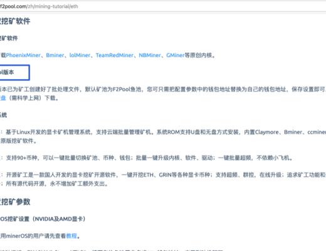Screen dimensions: 326x251
Task: Open the TeamRedMiner link
Action: (x=115, y=55)
